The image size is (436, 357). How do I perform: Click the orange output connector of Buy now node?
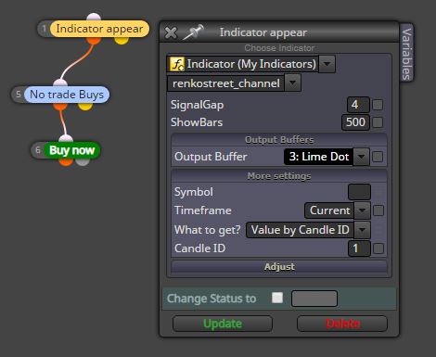pyautogui.click(x=66, y=161)
